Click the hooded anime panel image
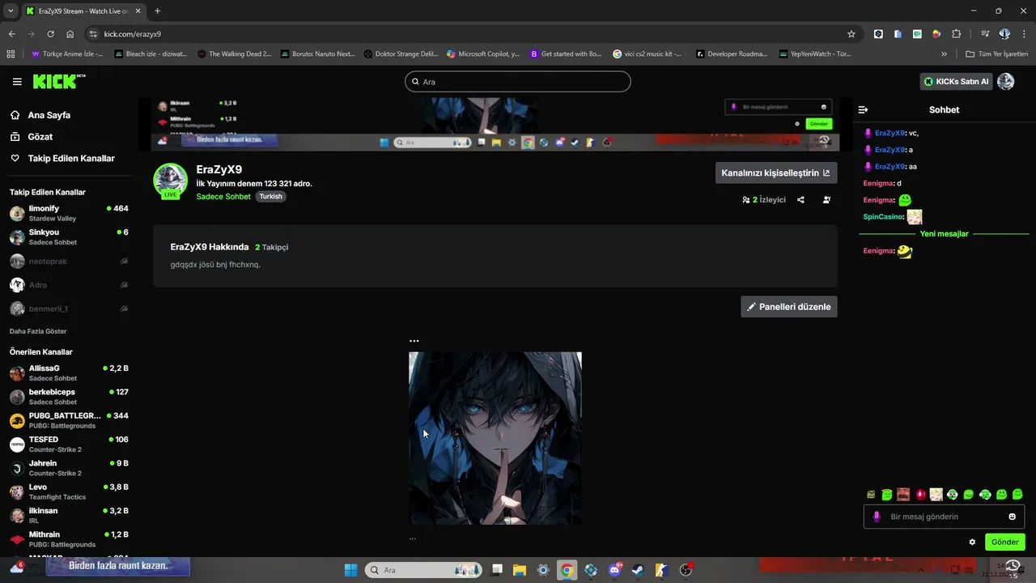The image size is (1036, 583). click(495, 438)
